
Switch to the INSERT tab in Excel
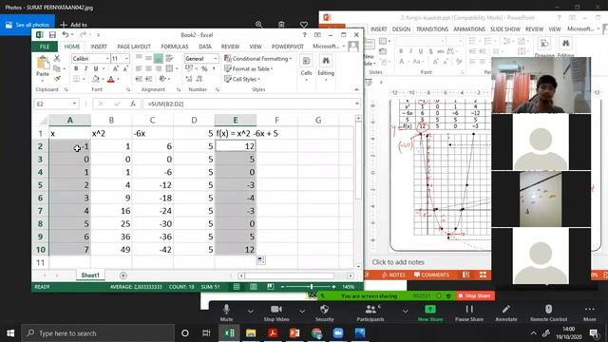(x=99, y=47)
